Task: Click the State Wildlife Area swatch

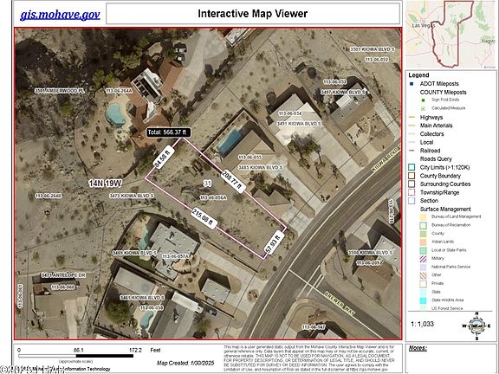Action: tap(423, 300)
